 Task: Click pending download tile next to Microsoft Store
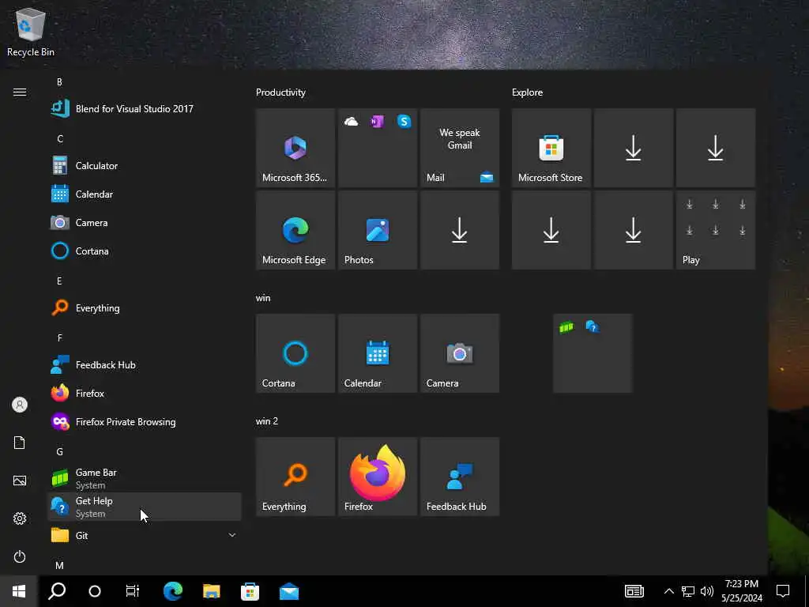coord(634,148)
